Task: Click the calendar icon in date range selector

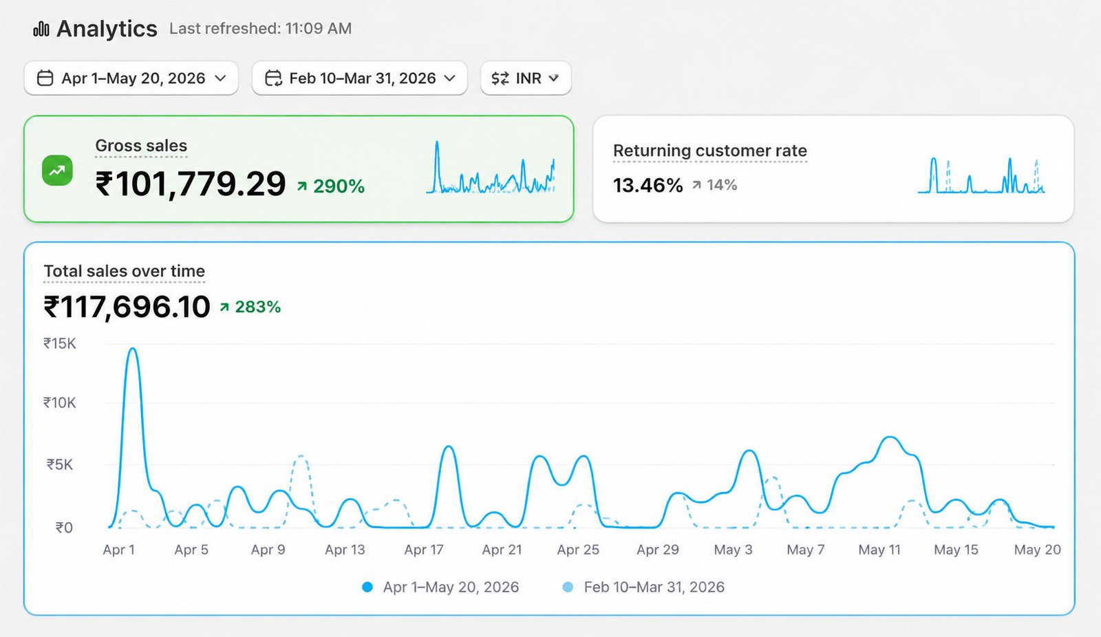Action: [x=45, y=78]
